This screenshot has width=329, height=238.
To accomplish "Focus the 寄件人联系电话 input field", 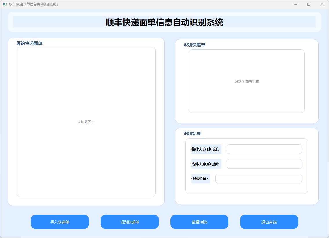I will click(264, 164).
